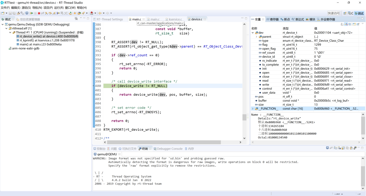
Task: Open the C perspective via perspective icon
Action: [350, 13]
